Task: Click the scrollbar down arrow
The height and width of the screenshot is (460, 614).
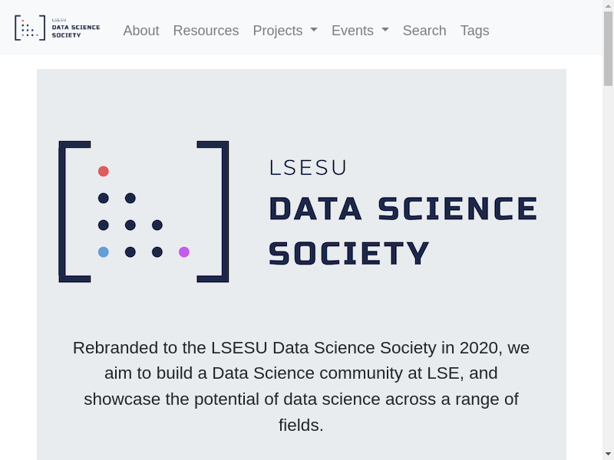Action: [x=608, y=454]
